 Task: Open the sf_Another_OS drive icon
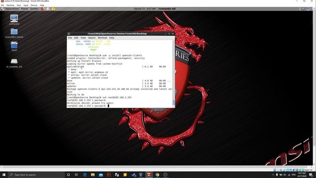(x=14, y=63)
